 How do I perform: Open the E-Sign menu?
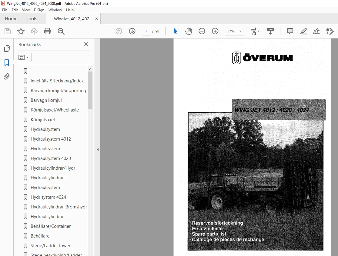(39, 10)
